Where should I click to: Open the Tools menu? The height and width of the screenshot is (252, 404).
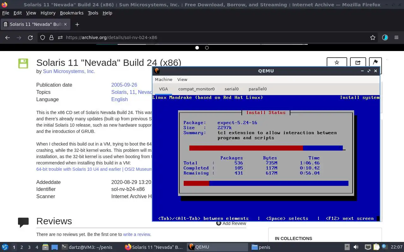click(x=93, y=13)
